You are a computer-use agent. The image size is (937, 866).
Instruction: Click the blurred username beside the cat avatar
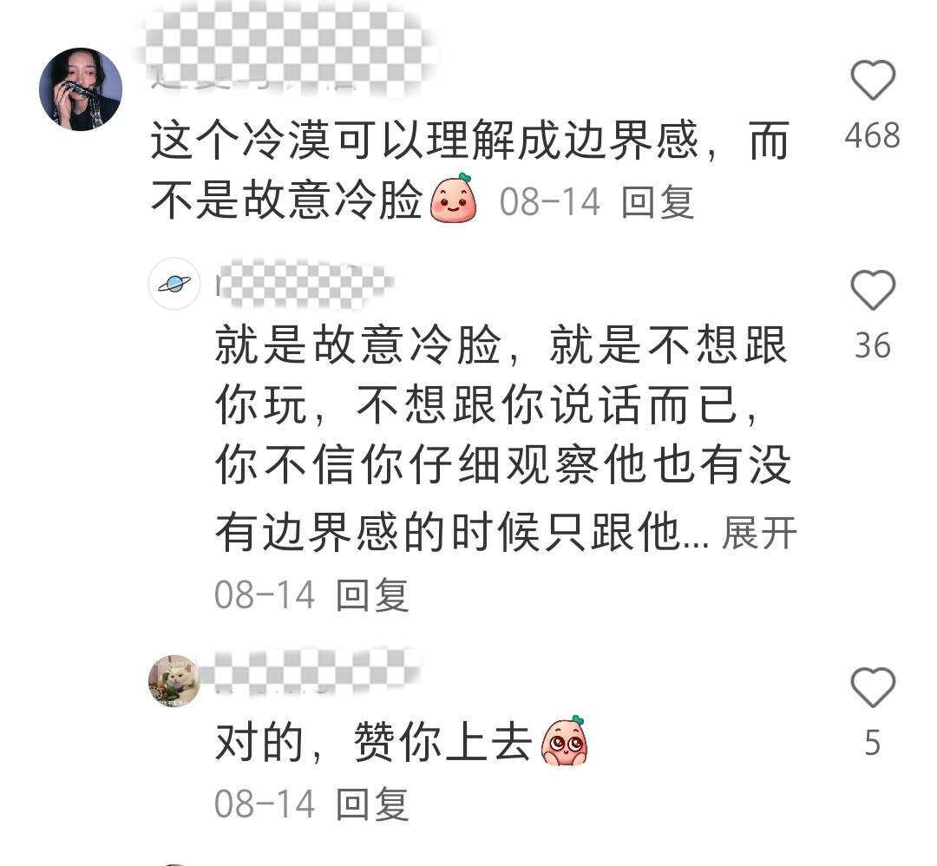coord(311,671)
